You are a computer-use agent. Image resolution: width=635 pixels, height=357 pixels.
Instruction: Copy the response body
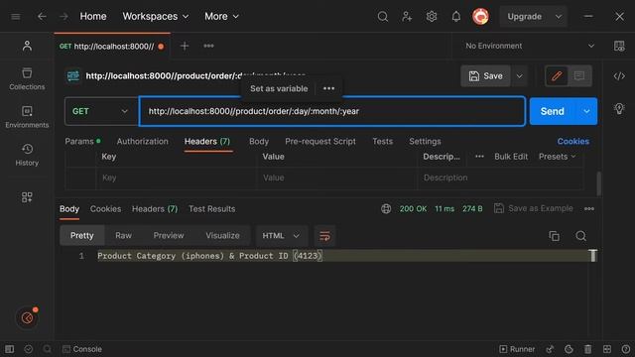[x=554, y=236]
